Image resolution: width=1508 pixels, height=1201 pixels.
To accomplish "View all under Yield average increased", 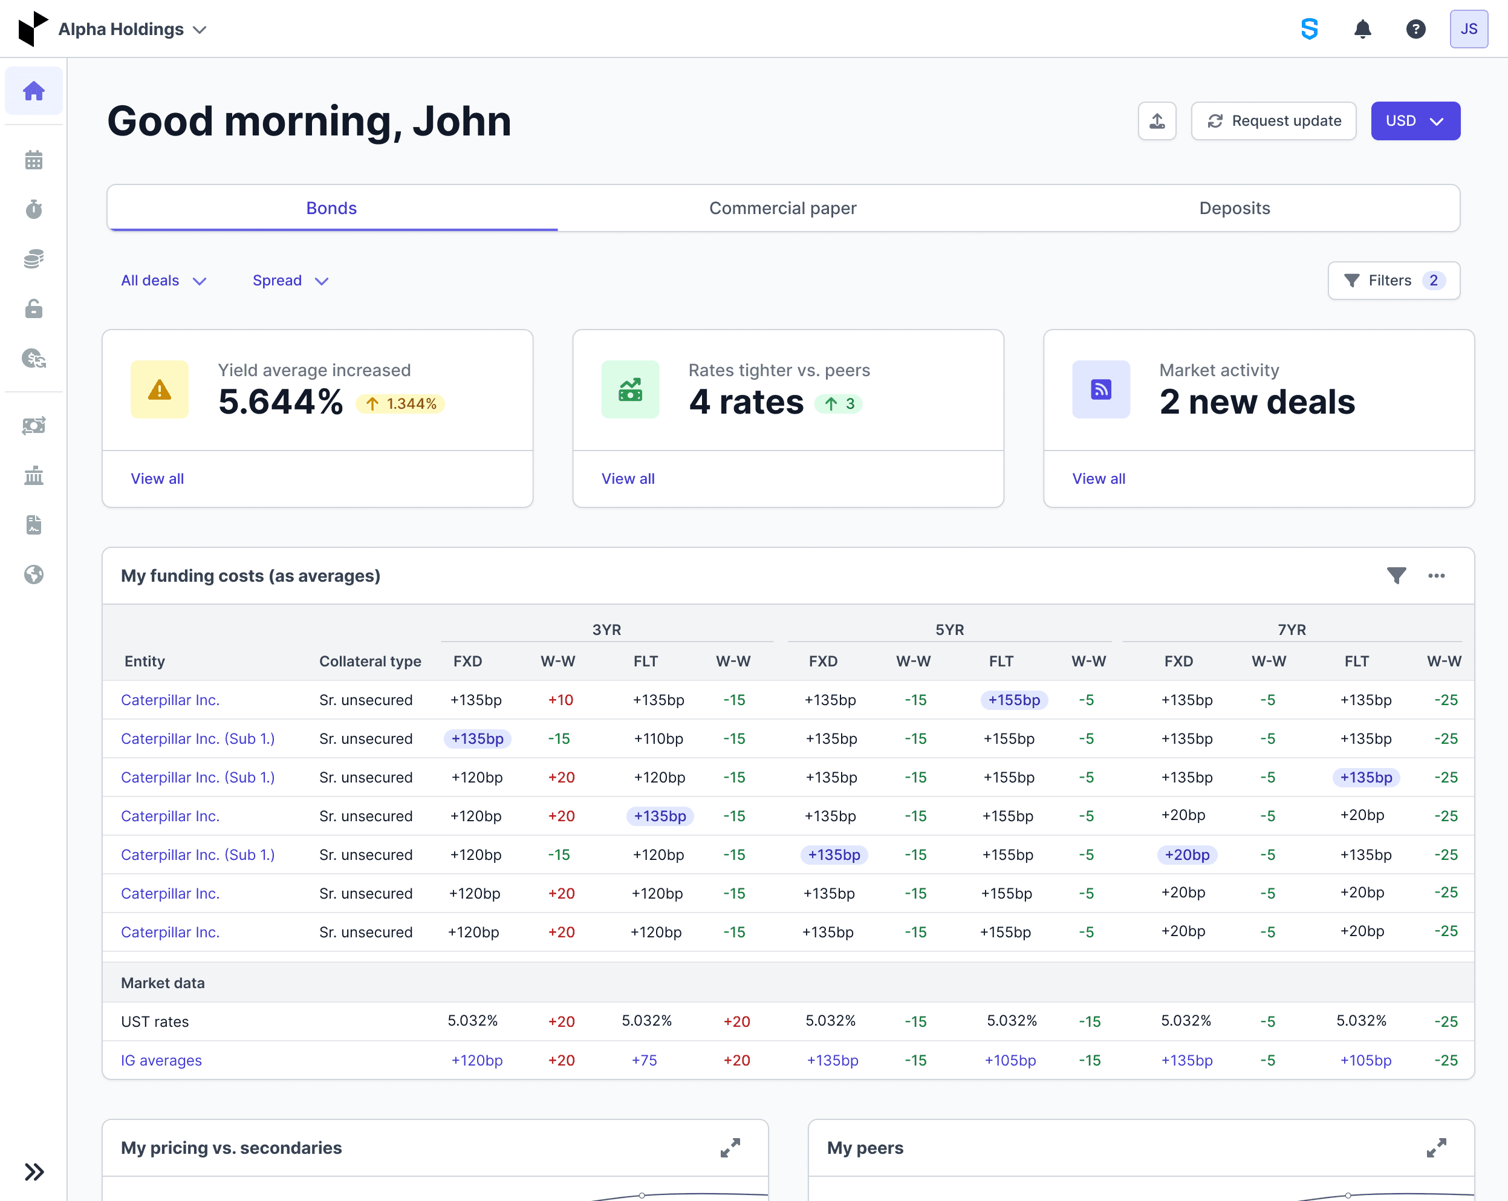I will click(157, 478).
